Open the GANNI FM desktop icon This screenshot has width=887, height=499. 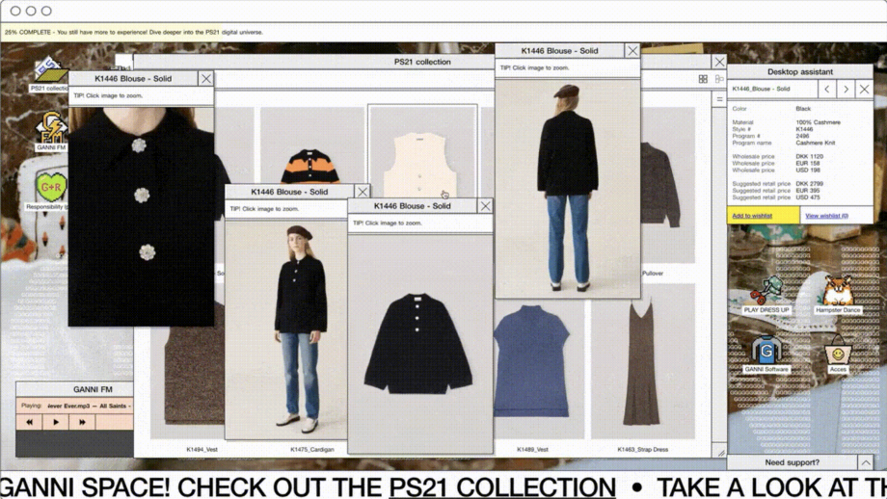coord(51,132)
